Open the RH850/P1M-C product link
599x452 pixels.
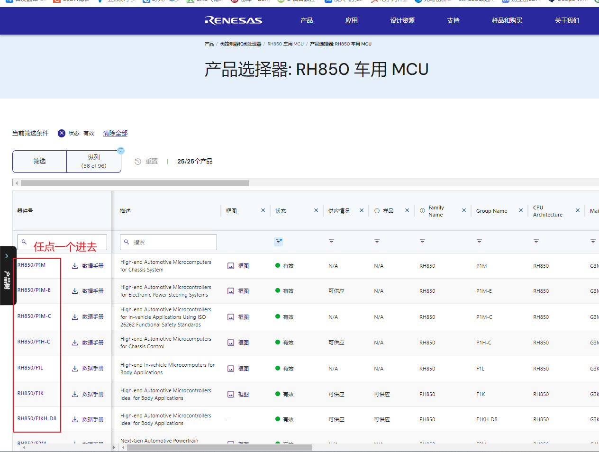click(x=34, y=316)
